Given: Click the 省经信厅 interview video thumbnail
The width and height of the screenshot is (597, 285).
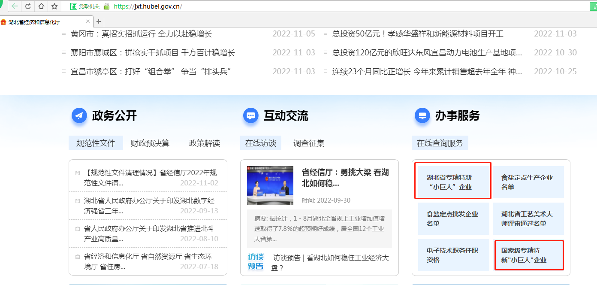Looking at the screenshot, I should pyautogui.click(x=270, y=185).
